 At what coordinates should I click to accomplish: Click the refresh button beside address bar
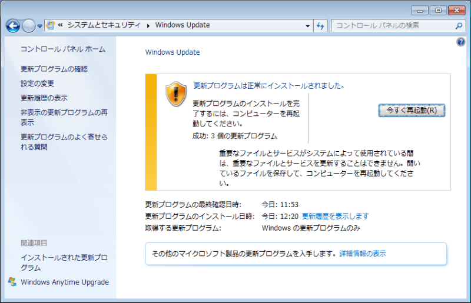coord(320,26)
